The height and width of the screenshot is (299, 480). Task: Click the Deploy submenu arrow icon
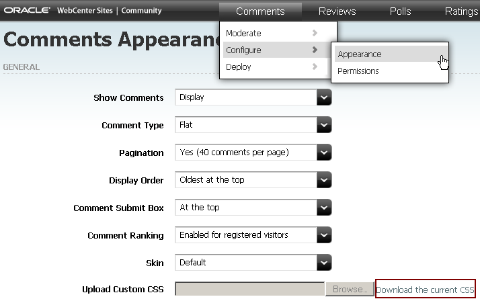point(315,67)
